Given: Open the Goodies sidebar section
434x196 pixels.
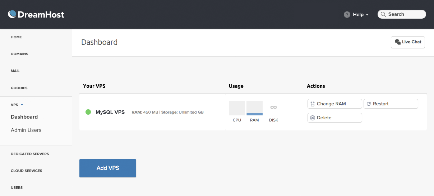Looking at the screenshot, I should 19,88.
